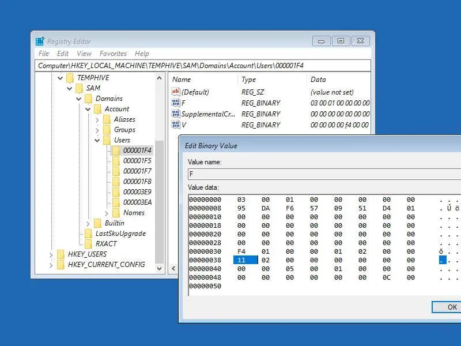
Task: Collapse the Users tree node
Action: (x=97, y=140)
